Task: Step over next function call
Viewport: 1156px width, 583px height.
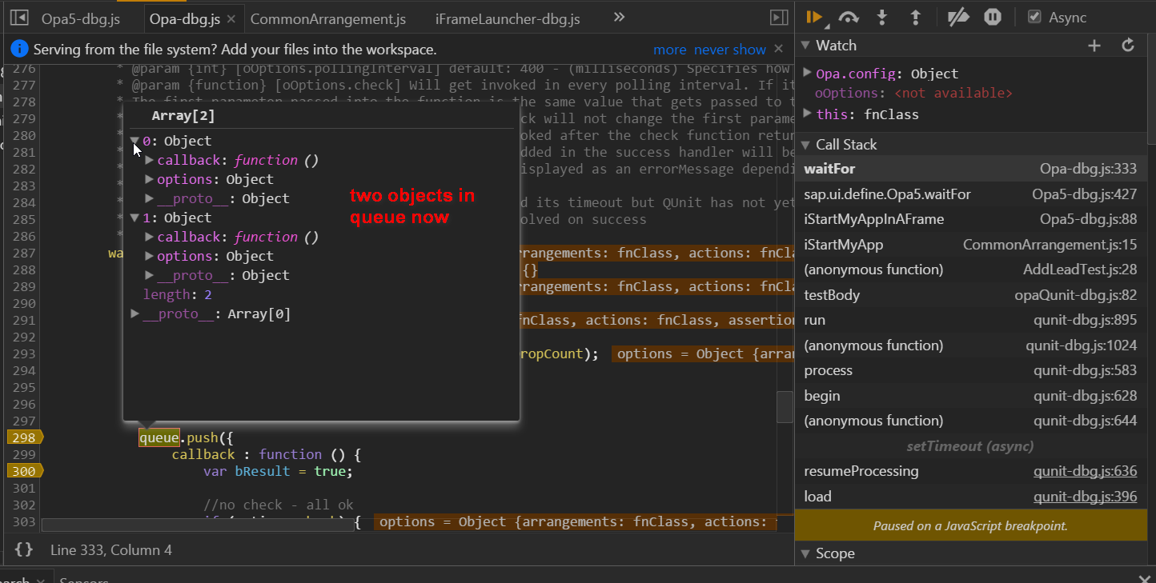Action: [849, 17]
